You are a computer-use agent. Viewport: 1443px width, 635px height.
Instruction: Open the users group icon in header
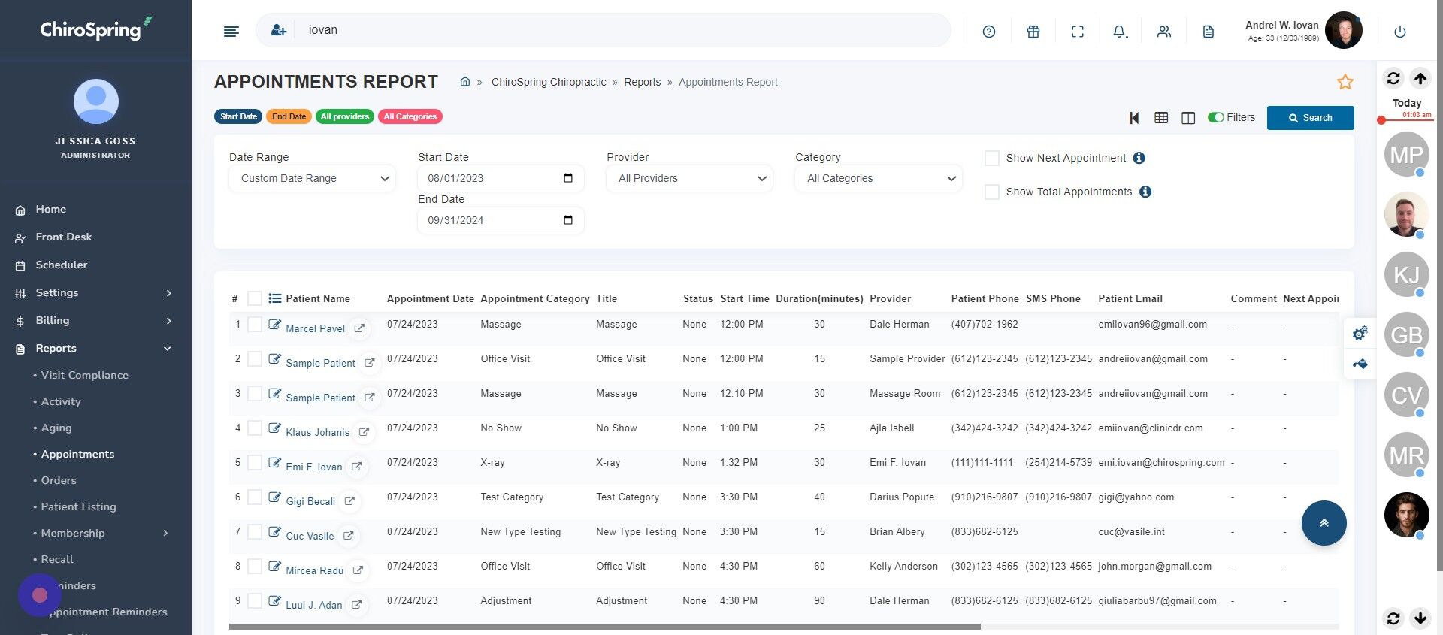point(1164,32)
